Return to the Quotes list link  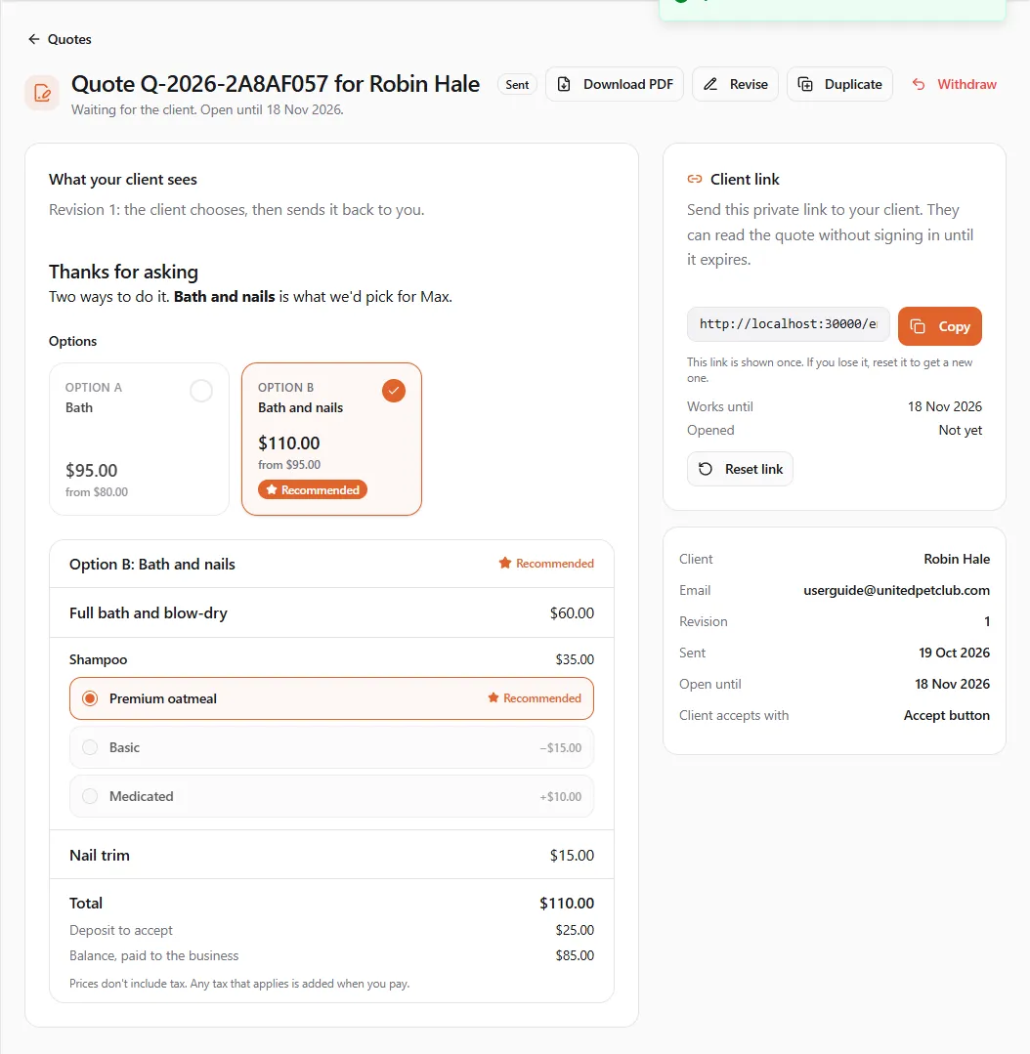pos(69,39)
